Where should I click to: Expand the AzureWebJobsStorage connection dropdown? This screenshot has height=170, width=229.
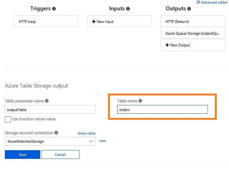[91, 141]
